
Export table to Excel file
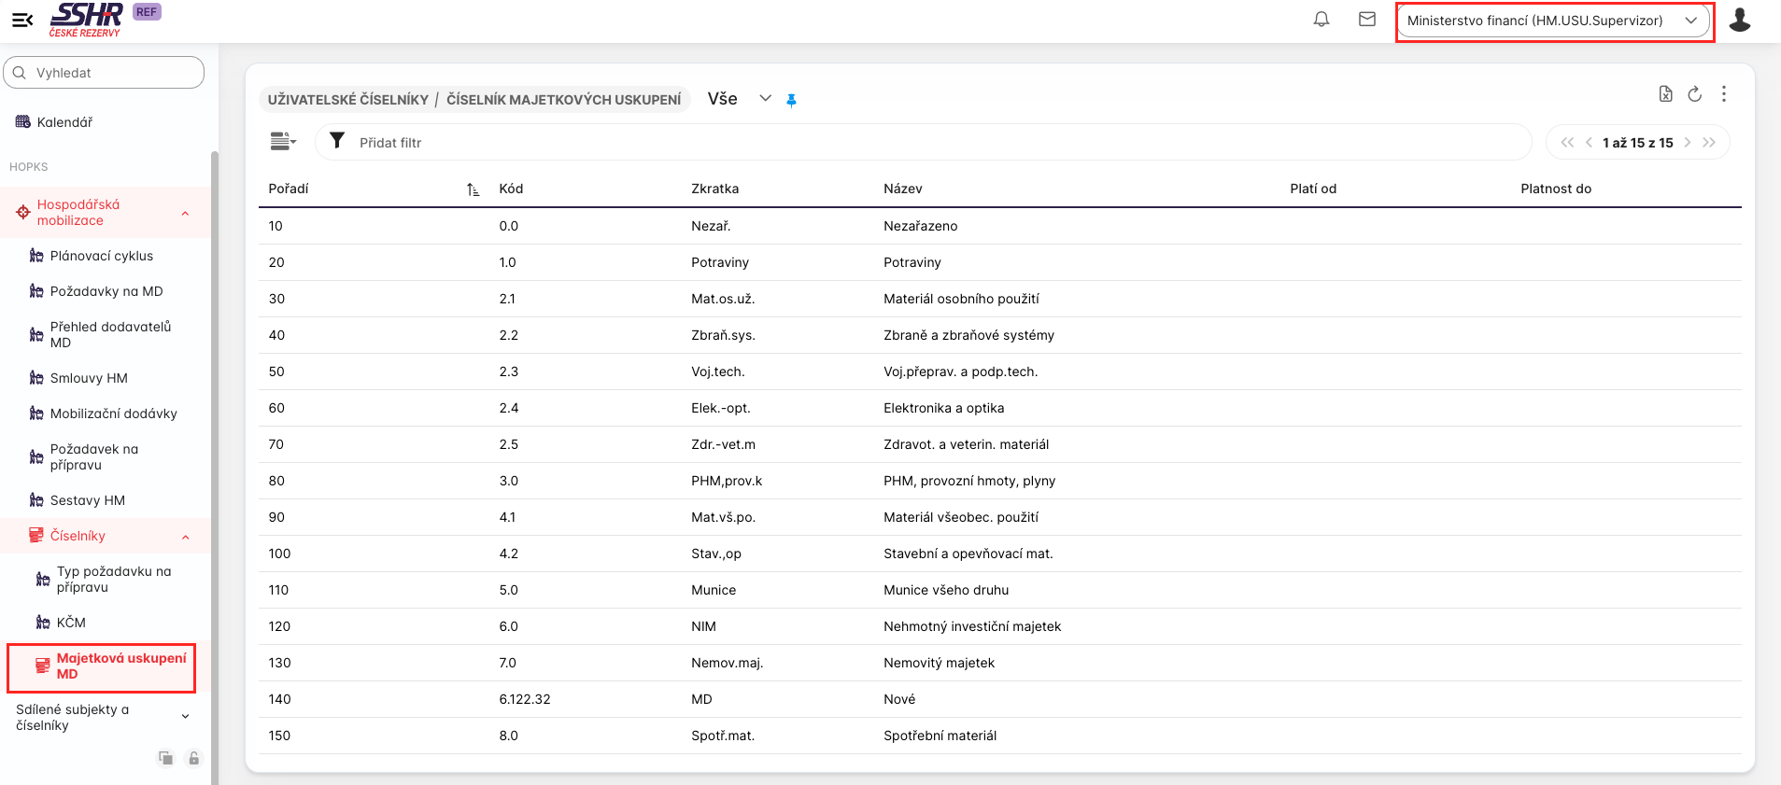click(1665, 93)
